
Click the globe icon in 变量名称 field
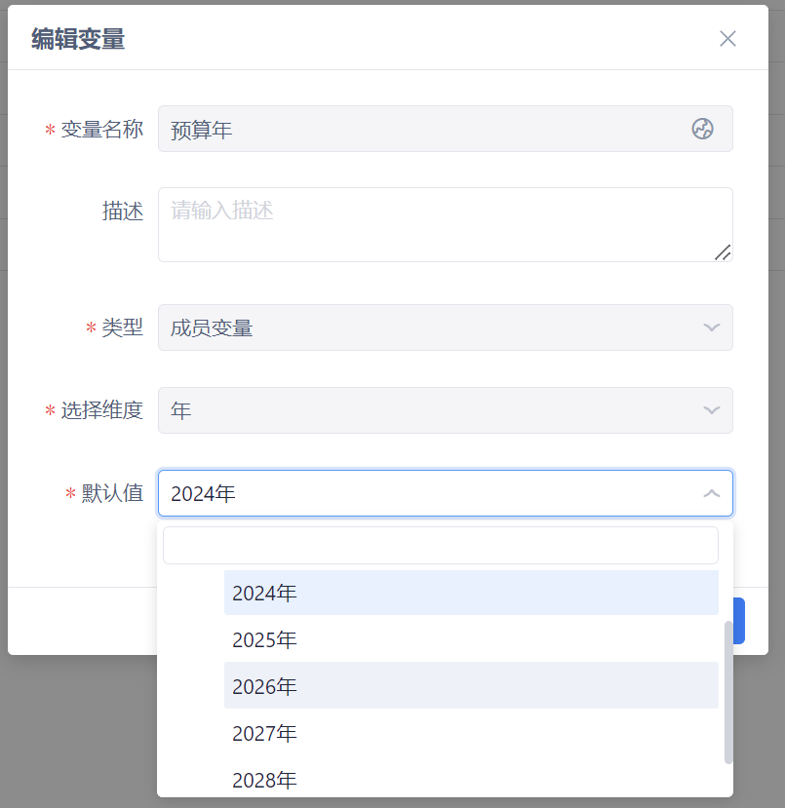click(x=702, y=129)
